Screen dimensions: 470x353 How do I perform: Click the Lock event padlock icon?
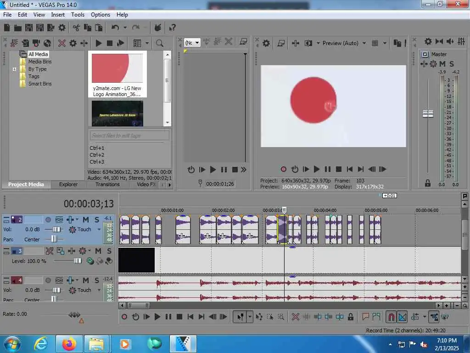click(350, 317)
